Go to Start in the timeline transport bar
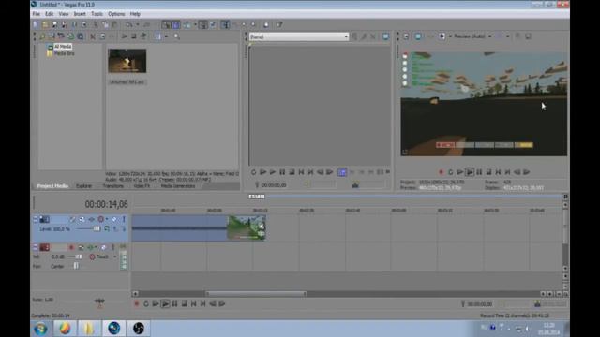 (x=194, y=304)
